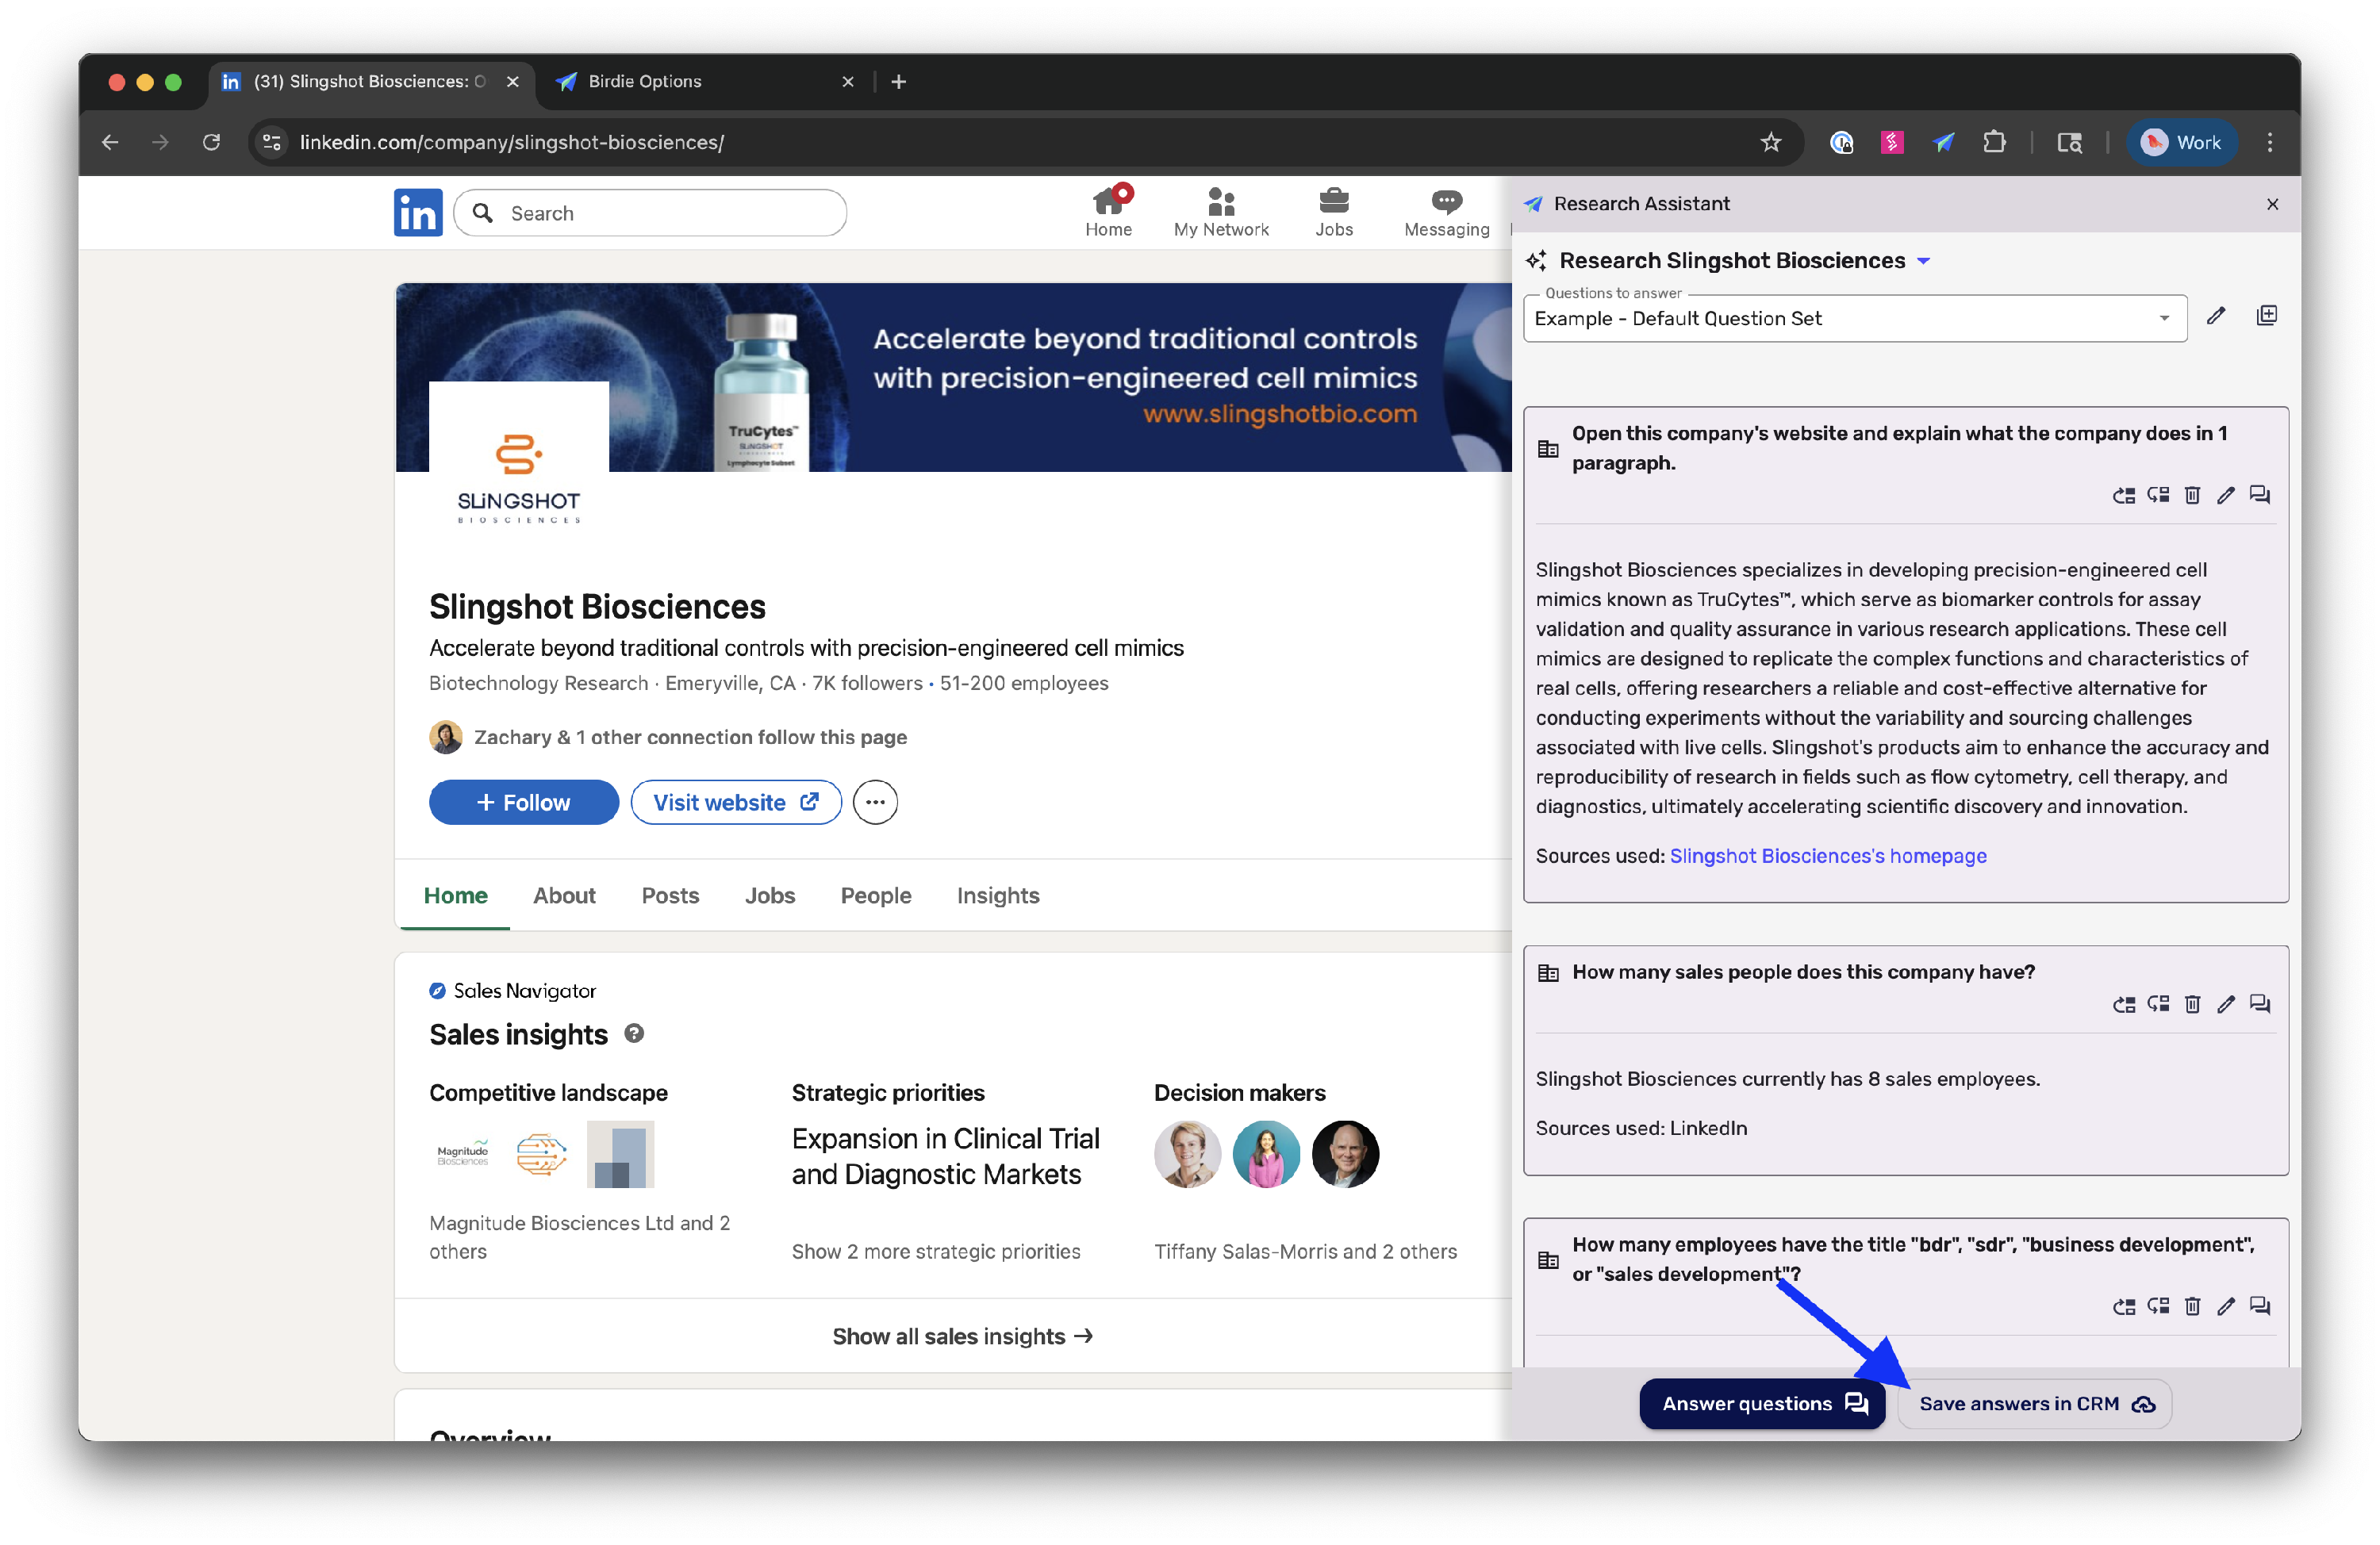Show all sales insights
Viewport: 2380px width, 1545px height.
tap(962, 1337)
